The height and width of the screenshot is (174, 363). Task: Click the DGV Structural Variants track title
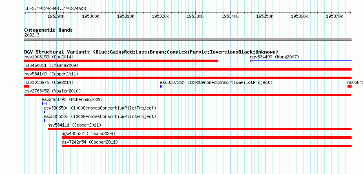(x=151, y=52)
